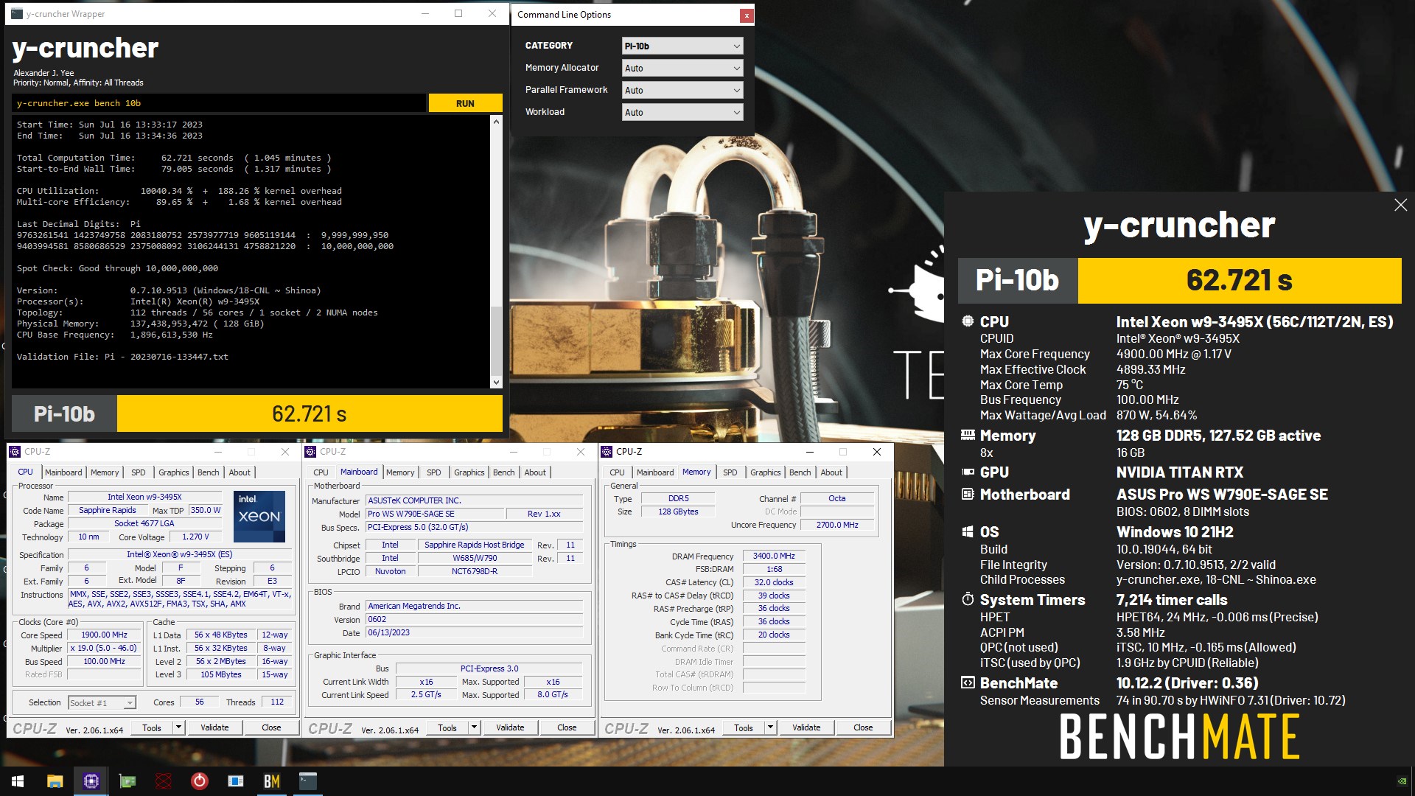Click the yellow 62.721 s result bar in the y-cruncher wrapper
Image resolution: width=1415 pixels, height=796 pixels.
[x=310, y=413]
